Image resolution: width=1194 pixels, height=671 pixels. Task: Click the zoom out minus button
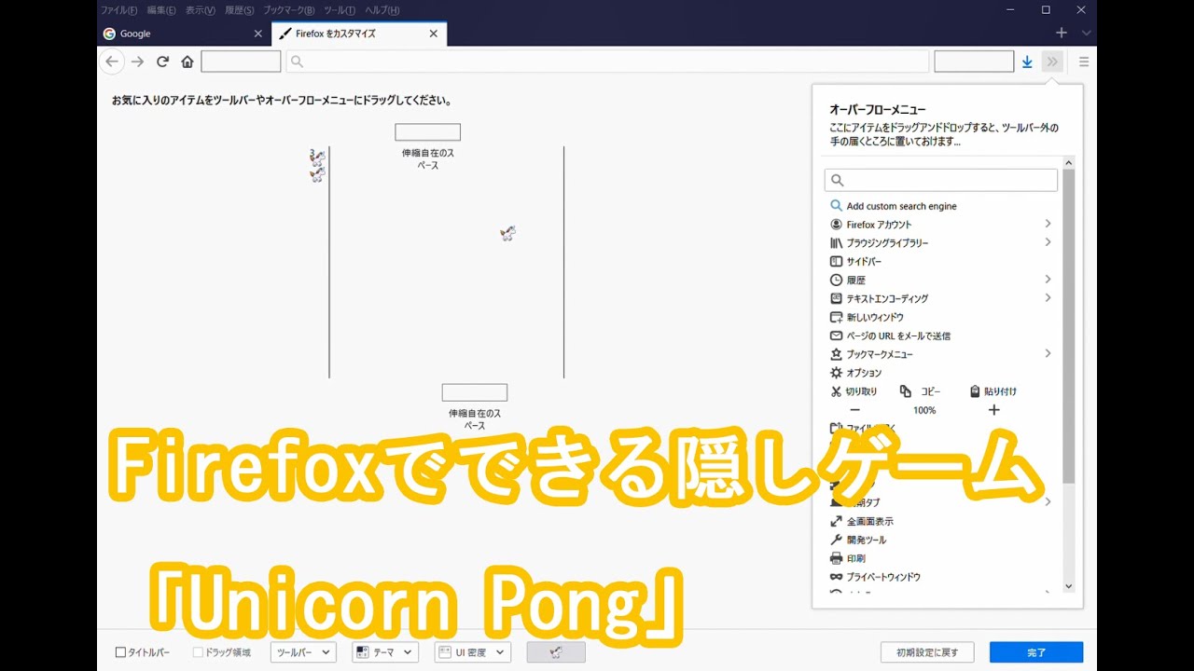coord(854,410)
